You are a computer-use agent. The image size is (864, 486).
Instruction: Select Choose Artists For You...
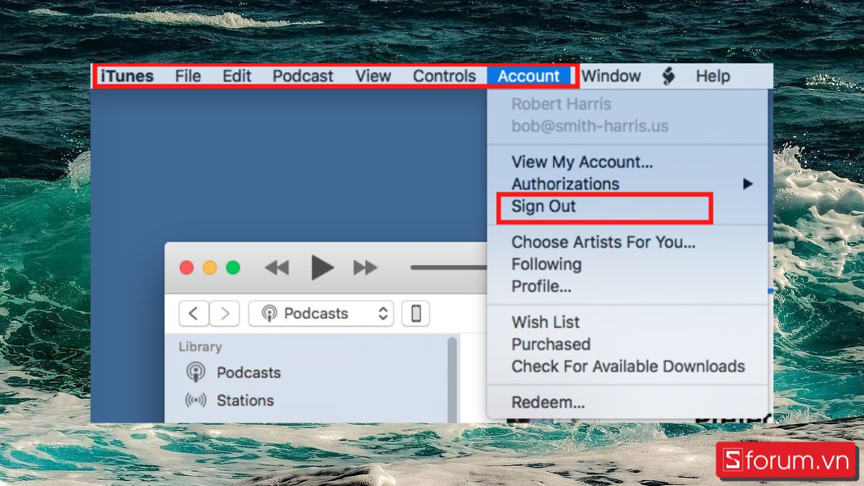[603, 242]
